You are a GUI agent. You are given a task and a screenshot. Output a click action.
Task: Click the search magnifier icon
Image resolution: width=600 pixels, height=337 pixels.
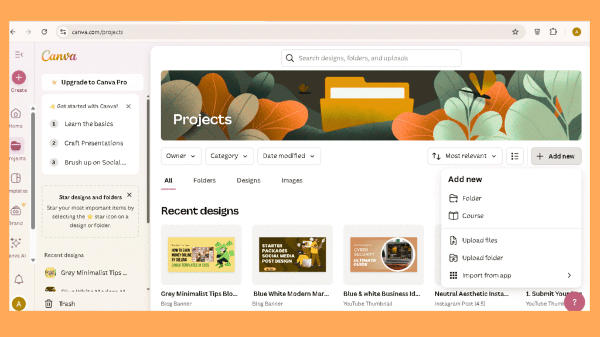290,58
